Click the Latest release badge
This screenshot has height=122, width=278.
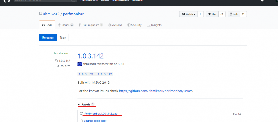62,53
